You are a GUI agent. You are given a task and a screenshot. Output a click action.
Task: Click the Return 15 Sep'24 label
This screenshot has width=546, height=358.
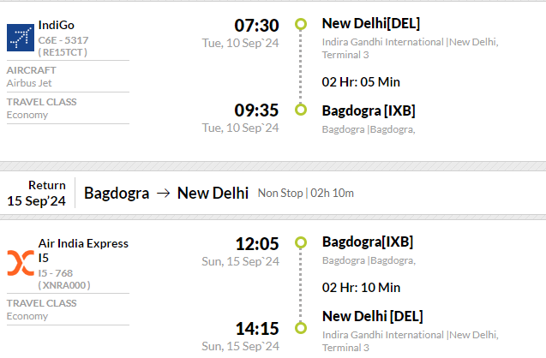coord(37,193)
